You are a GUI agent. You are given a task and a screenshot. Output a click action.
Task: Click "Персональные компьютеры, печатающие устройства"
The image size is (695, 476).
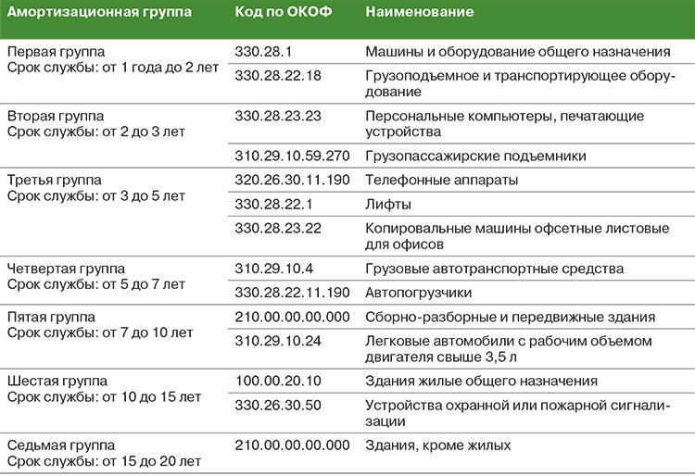click(504, 124)
